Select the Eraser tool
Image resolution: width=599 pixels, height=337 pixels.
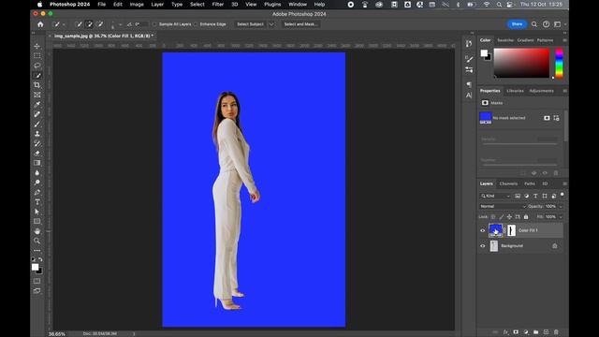[37, 154]
